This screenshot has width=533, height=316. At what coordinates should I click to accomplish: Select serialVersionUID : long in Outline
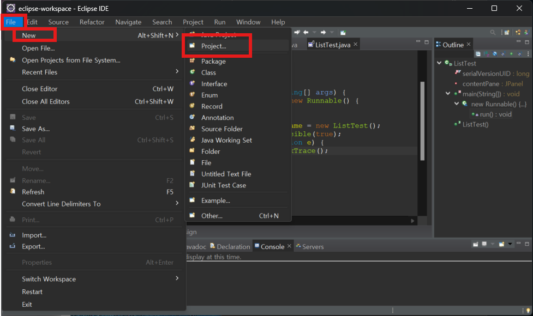click(495, 74)
